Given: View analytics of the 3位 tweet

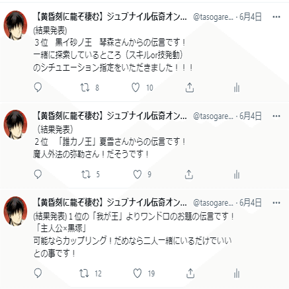Looking at the screenshot, I should pos(237,87).
